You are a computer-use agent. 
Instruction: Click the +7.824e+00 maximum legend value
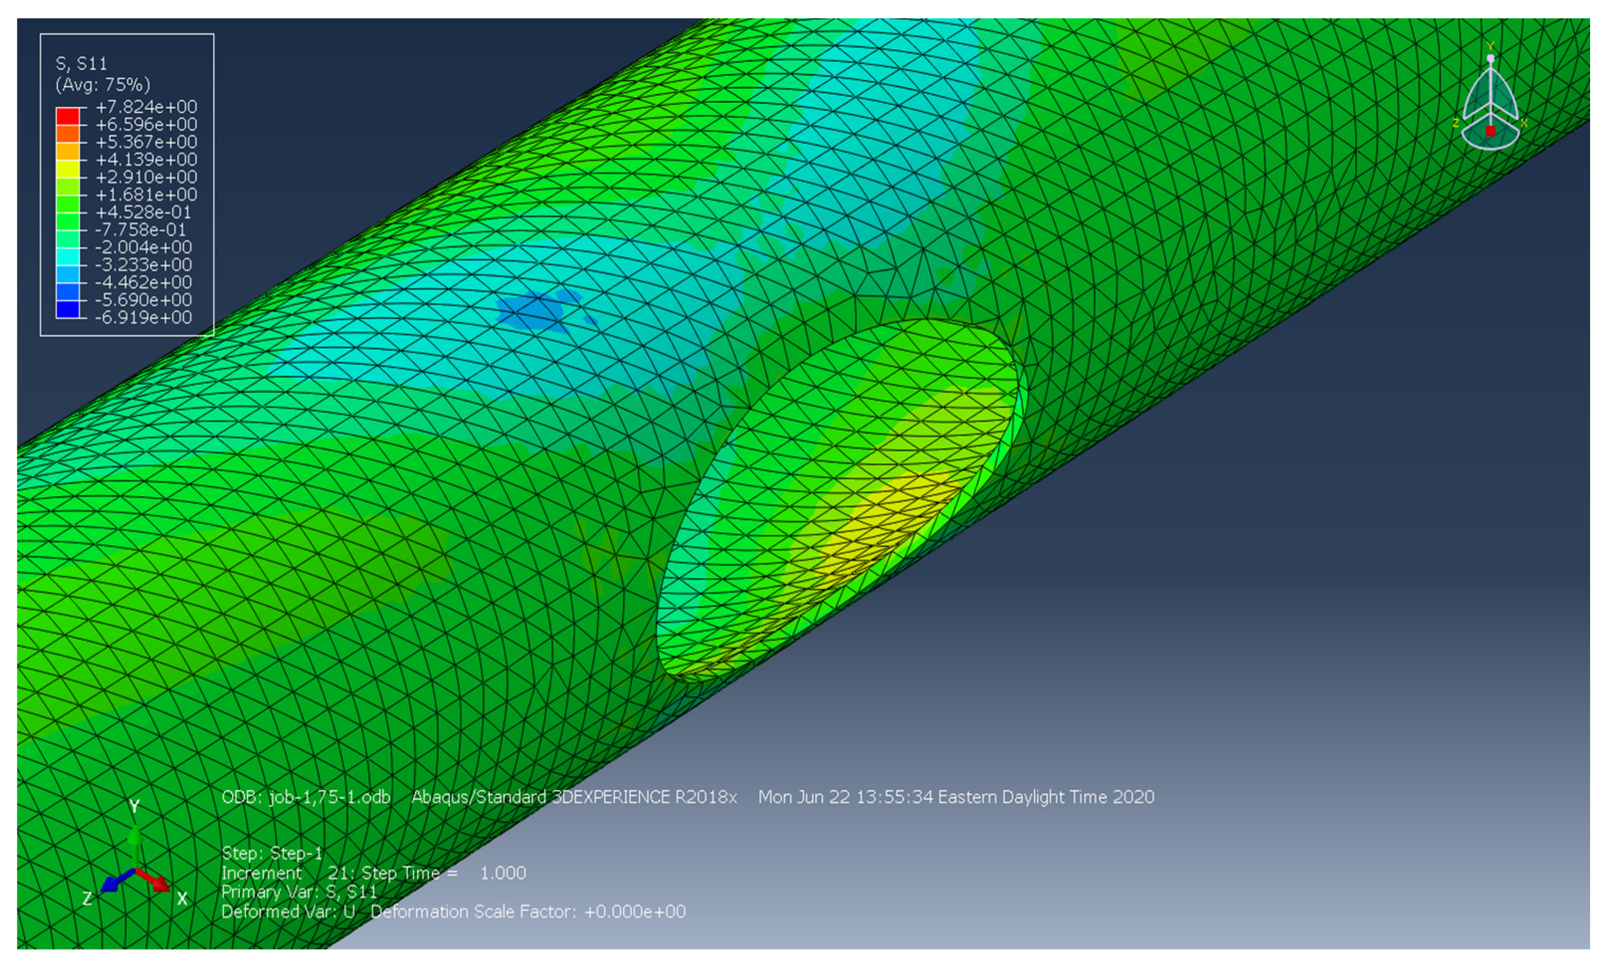[146, 107]
